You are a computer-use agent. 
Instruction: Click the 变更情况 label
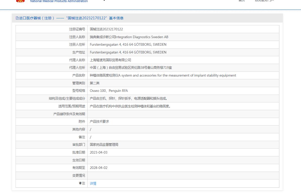click(79, 175)
